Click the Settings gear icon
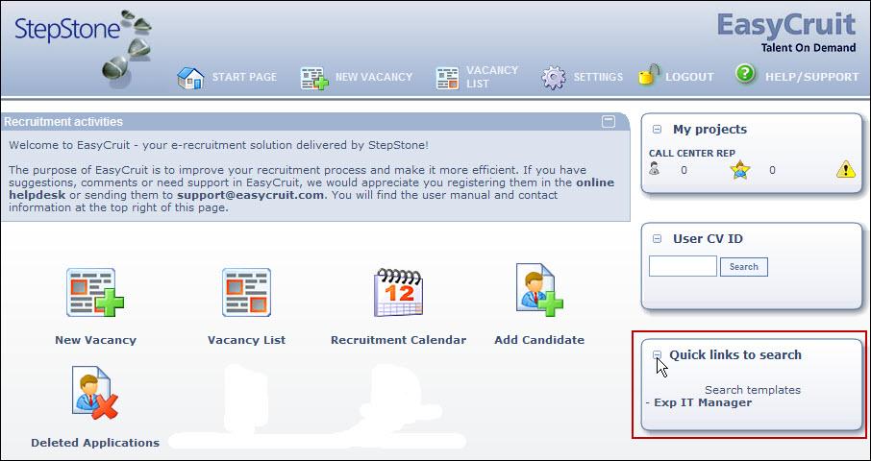This screenshot has width=871, height=461. click(x=553, y=78)
